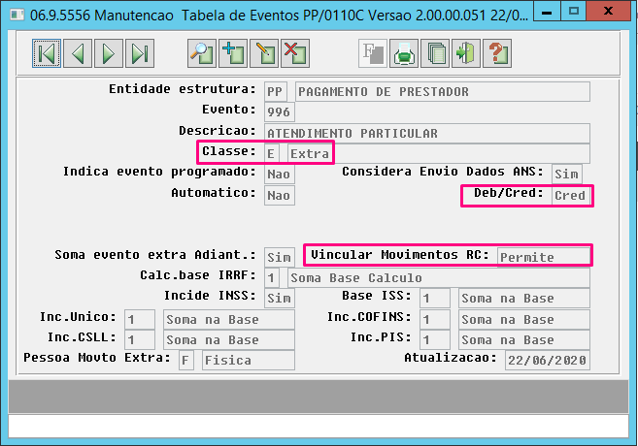Open help with question mark icon
This screenshot has height=446, width=638.
tap(497, 53)
